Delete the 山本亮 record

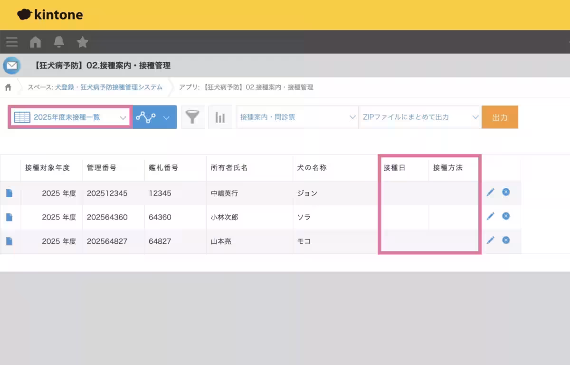click(x=506, y=240)
